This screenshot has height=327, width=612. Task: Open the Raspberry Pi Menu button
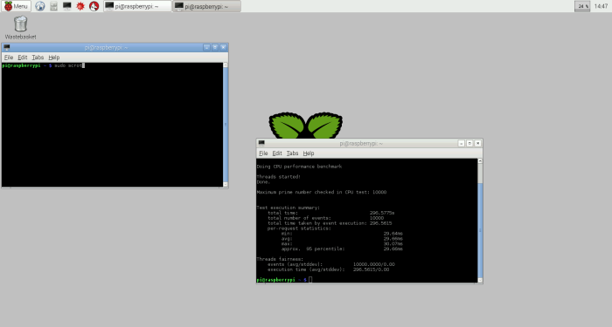(x=16, y=6)
